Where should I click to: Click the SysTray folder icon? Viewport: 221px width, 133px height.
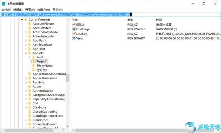click(x=33, y=70)
